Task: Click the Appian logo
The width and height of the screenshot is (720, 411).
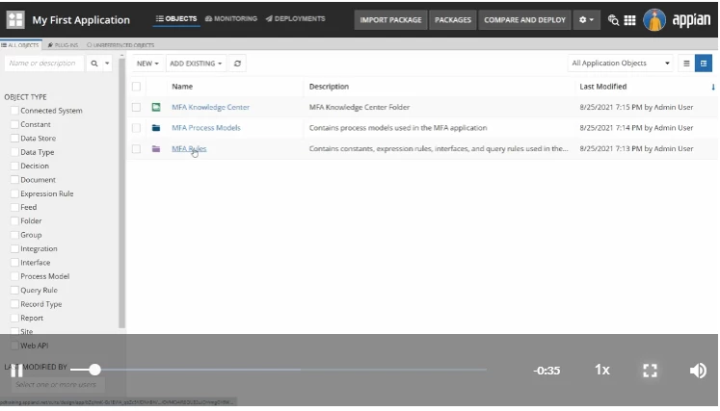Action: tap(691, 20)
